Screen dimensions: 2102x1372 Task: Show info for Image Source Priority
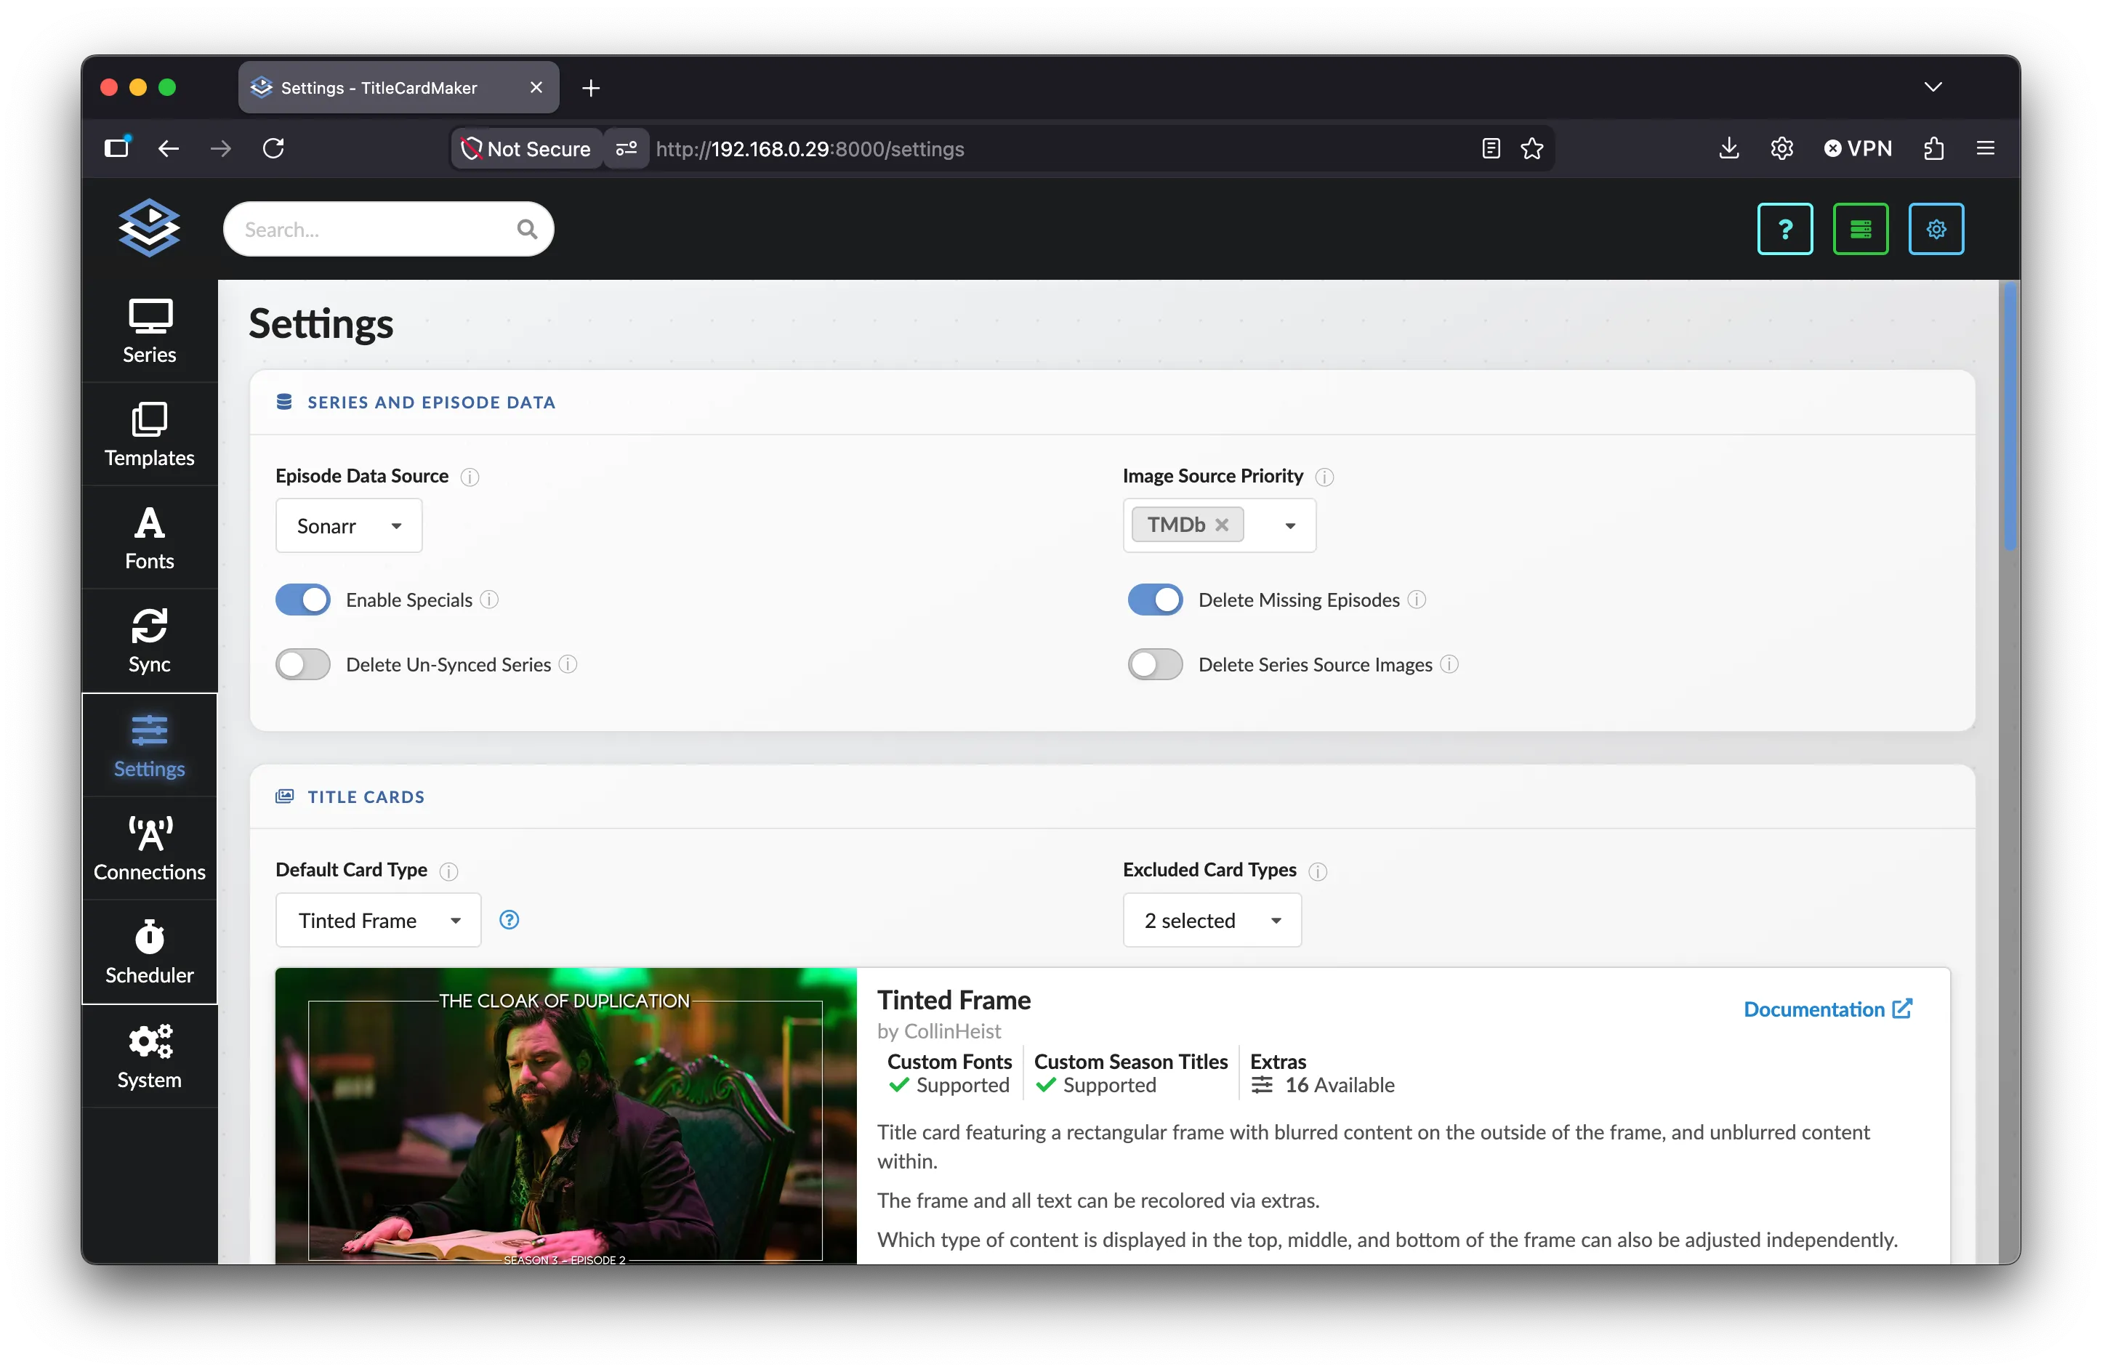coord(1325,477)
